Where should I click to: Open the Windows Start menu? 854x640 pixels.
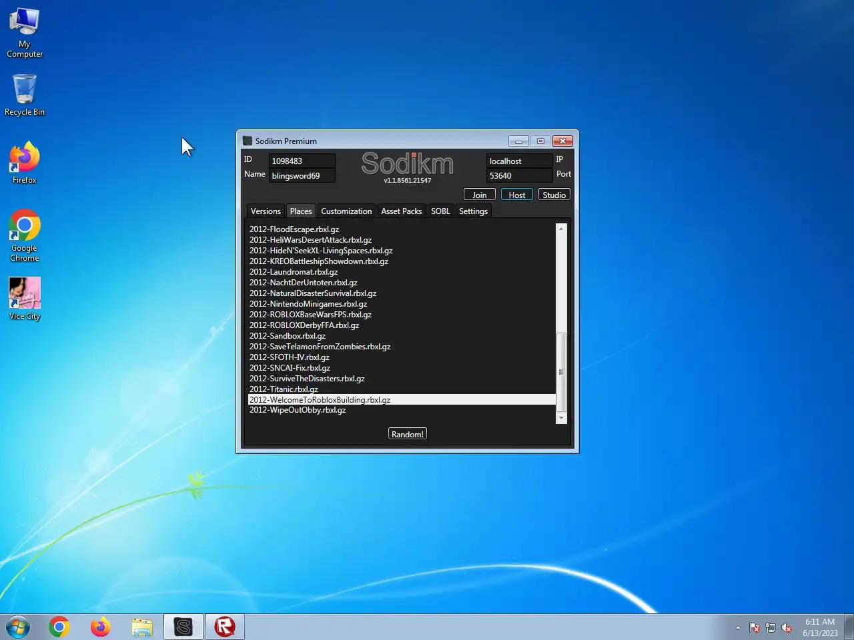pyautogui.click(x=18, y=627)
